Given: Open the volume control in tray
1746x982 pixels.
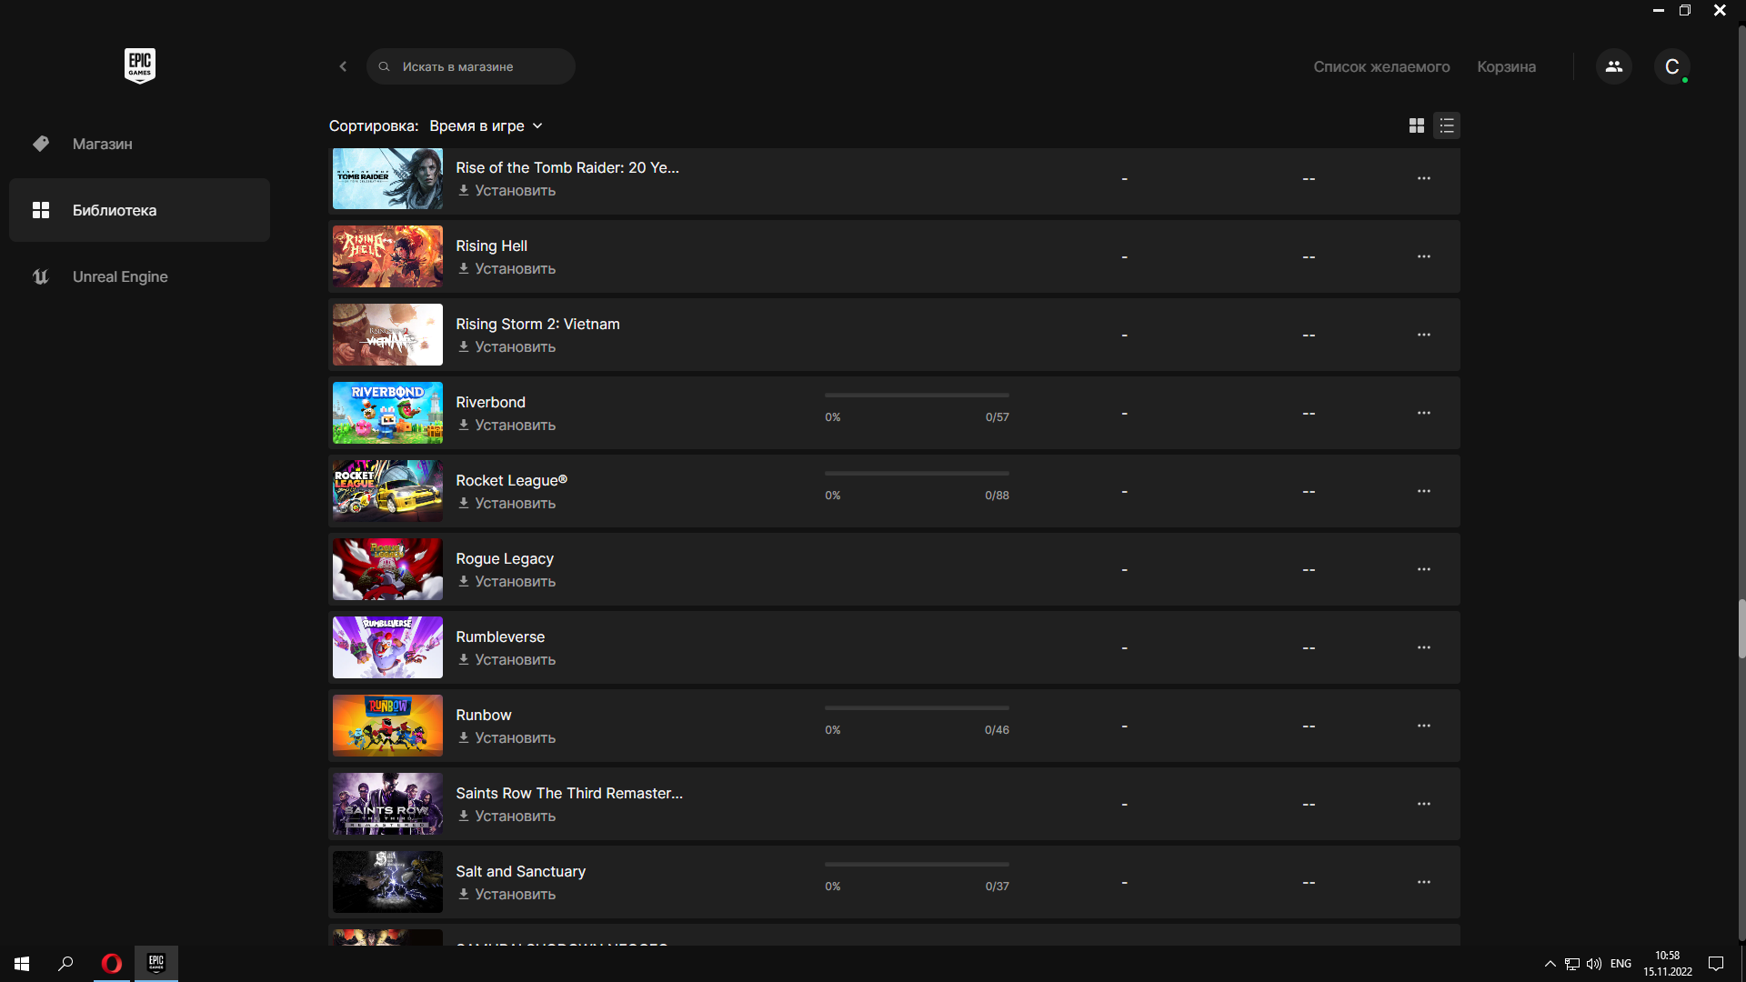Looking at the screenshot, I should coord(1594,964).
